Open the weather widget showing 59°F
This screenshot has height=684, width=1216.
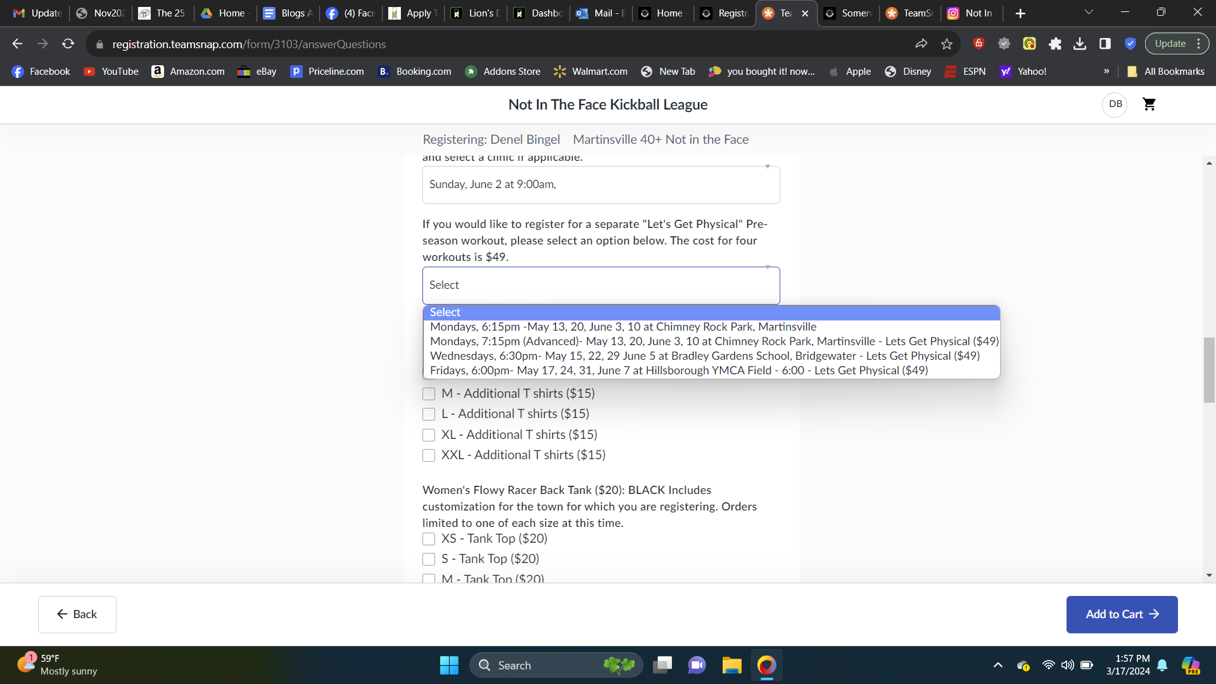(x=57, y=665)
